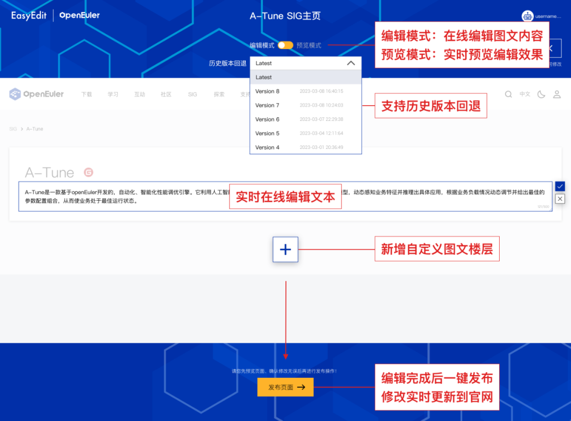Open the SIG nav menu
Viewport: 571px width, 421px height.
[192, 94]
